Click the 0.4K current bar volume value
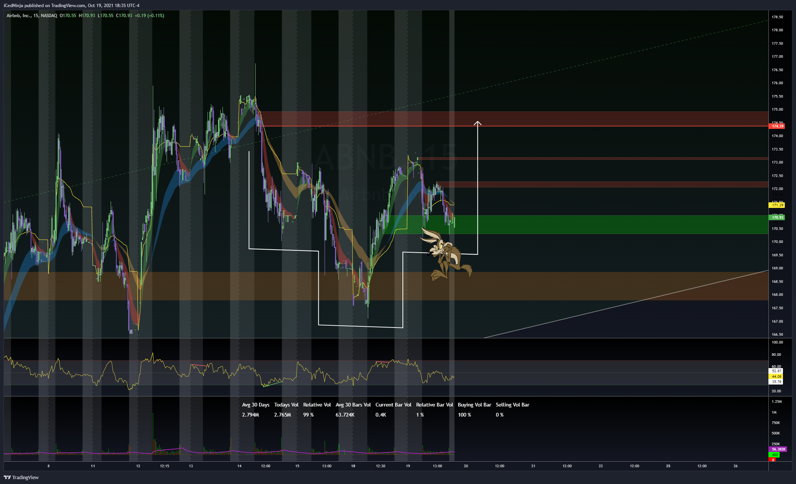The height and width of the screenshot is (484, 796). coord(380,415)
